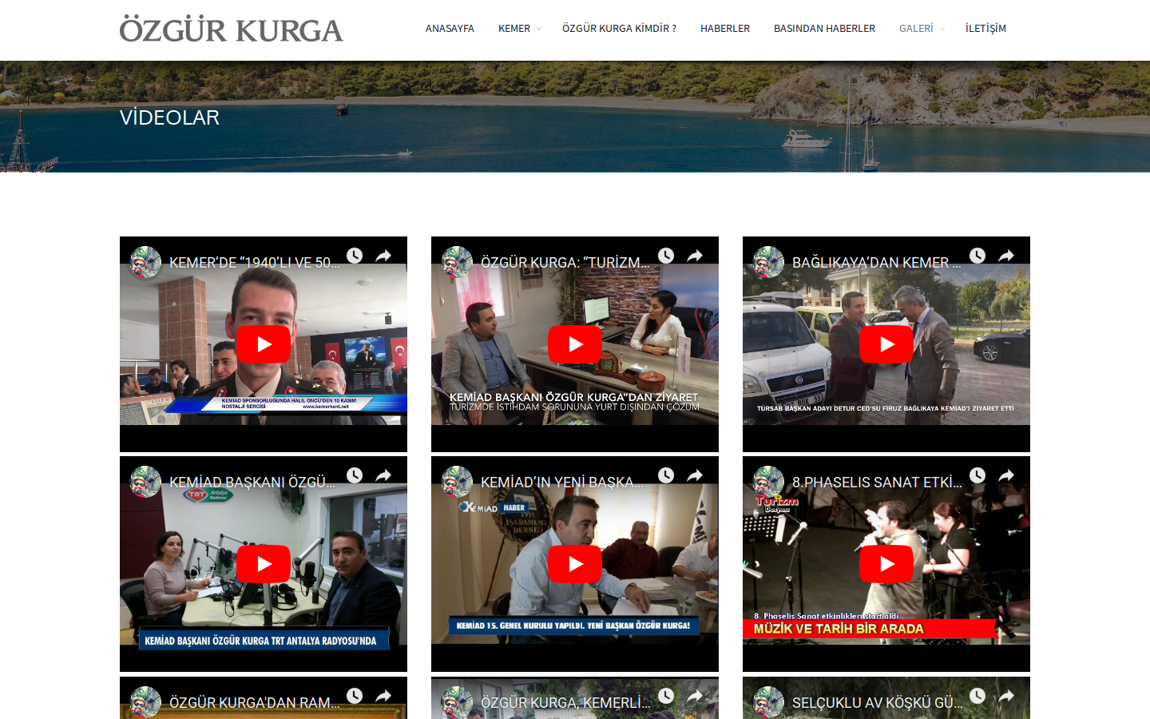Image resolution: width=1150 pixels, height=719 pixels.
Task: Open channel avatar on SELÇUKLU AV KÖŞKÜ video
Action: (x=768, y=702)
